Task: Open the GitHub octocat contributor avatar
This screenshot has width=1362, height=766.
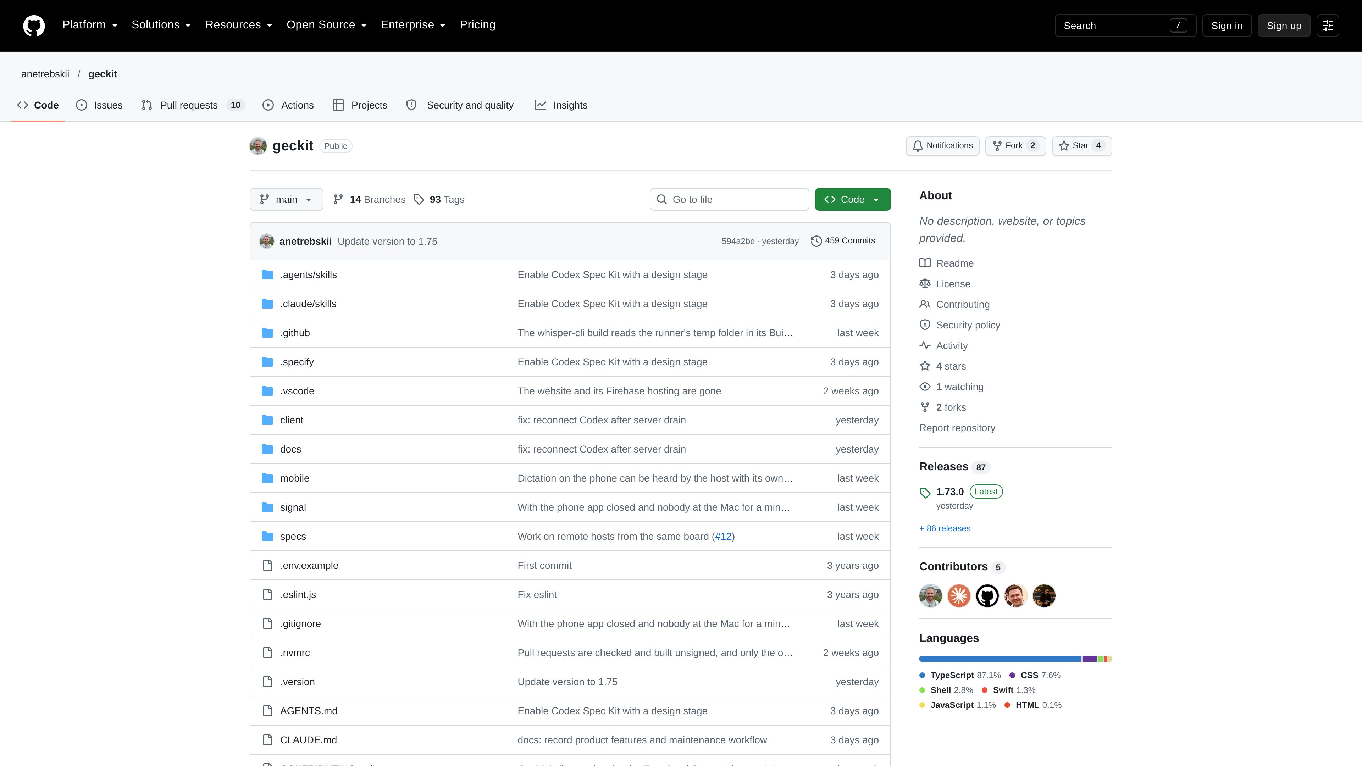Action: point(987,596)
